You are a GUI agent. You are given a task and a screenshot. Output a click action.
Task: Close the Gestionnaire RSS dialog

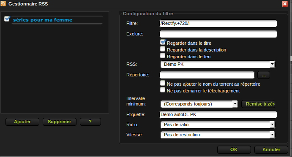[285, 4]
